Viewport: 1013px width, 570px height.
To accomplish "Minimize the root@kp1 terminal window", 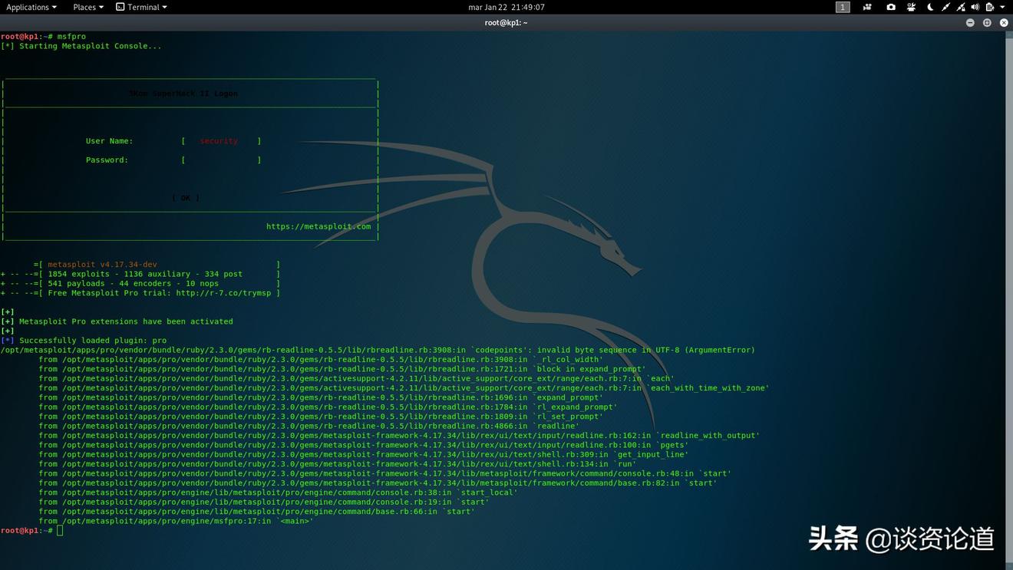I will [970, 23].
